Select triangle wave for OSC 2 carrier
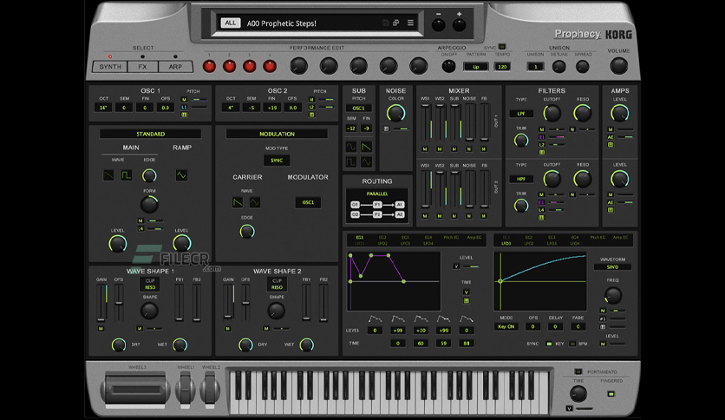 [x=255, y=202]
